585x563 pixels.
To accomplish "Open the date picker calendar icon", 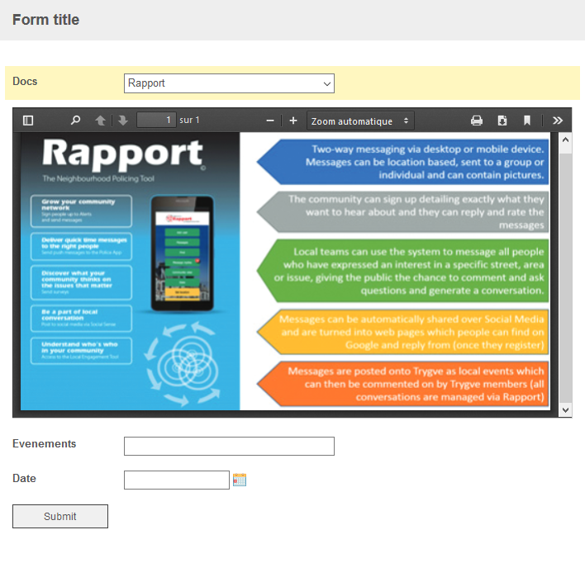I will (240, 480).
